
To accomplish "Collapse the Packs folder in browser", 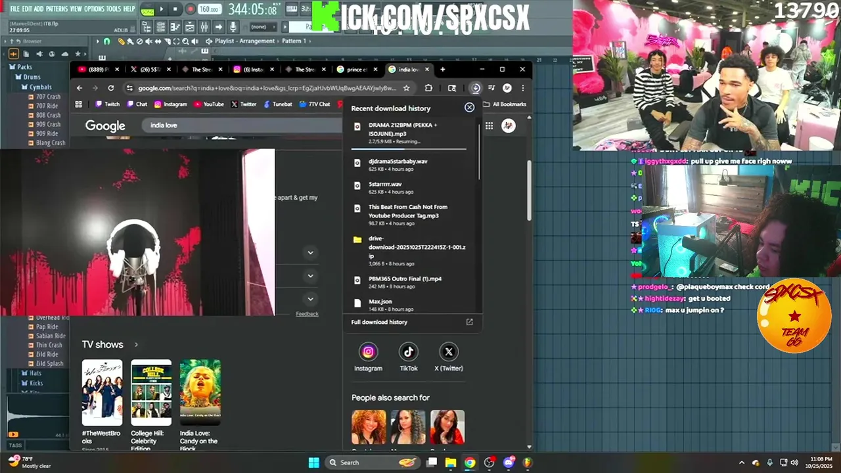I will 20,67.
